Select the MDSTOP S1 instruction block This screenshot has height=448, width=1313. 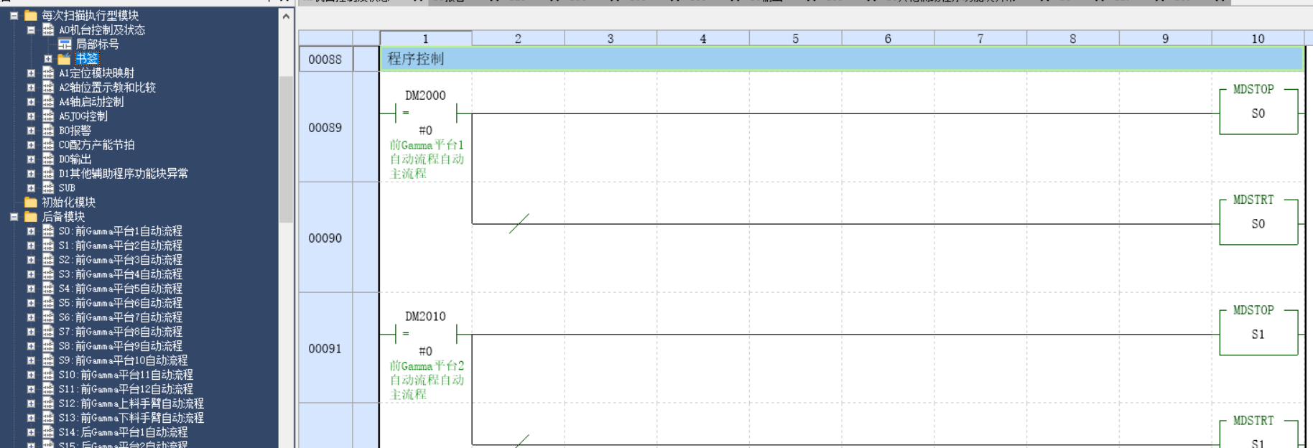(1258, 333)
